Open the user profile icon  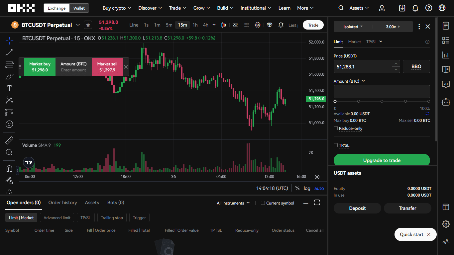coord(382,8)
